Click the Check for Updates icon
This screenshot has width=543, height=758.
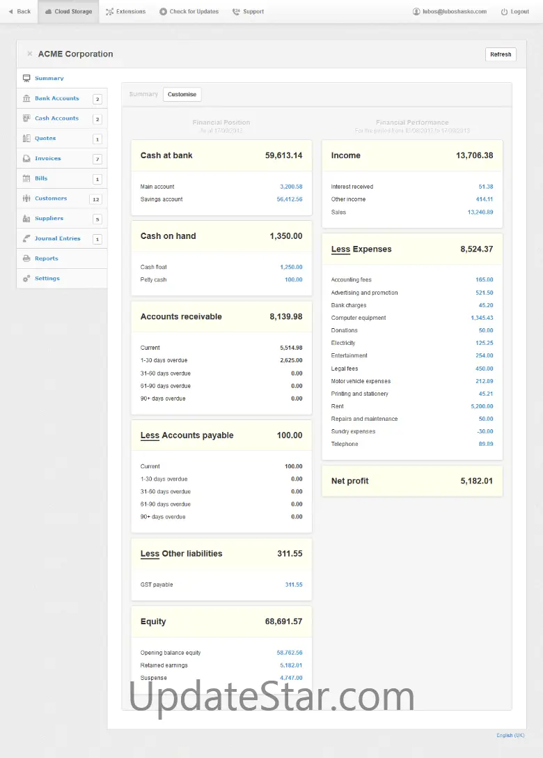(164, 12)
